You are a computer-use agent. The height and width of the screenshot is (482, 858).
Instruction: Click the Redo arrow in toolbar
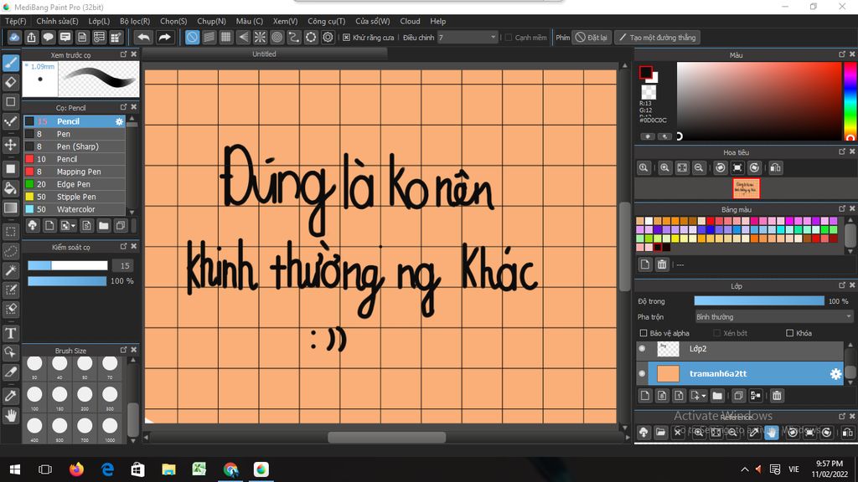164,37
